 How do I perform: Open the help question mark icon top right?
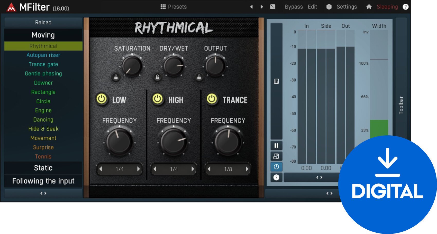click(x=406, y=7)
